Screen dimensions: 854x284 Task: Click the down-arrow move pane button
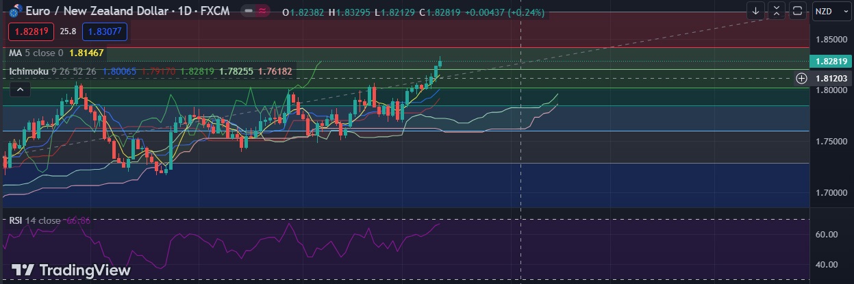(x=755, y=11)
